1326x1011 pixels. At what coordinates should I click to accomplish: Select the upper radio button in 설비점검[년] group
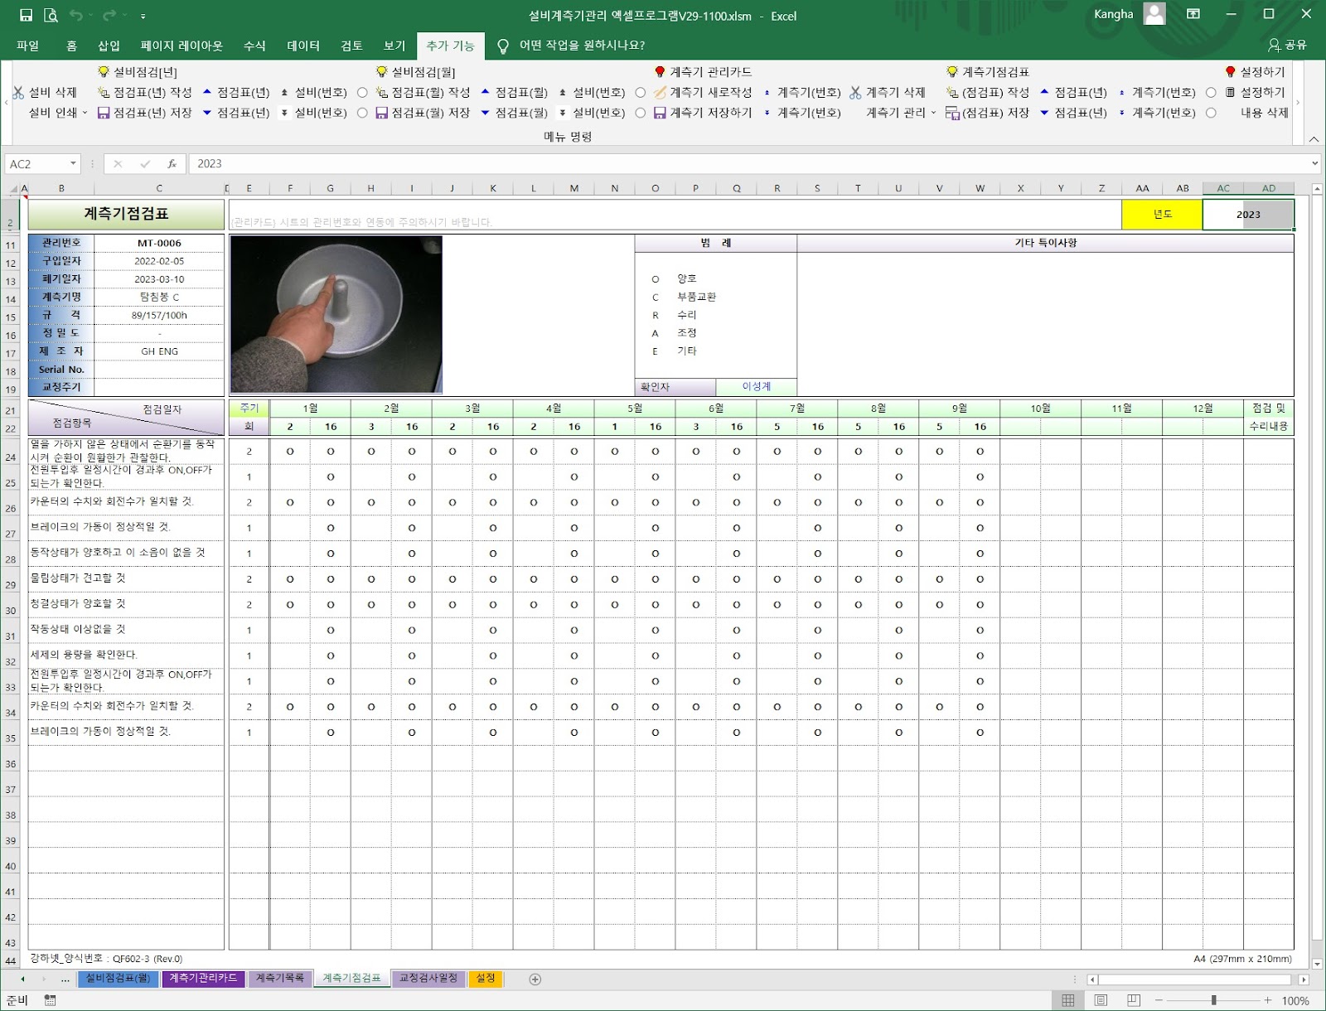point(362,93)
